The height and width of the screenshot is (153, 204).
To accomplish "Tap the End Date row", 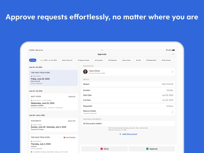I will click(x=128, y=100).
